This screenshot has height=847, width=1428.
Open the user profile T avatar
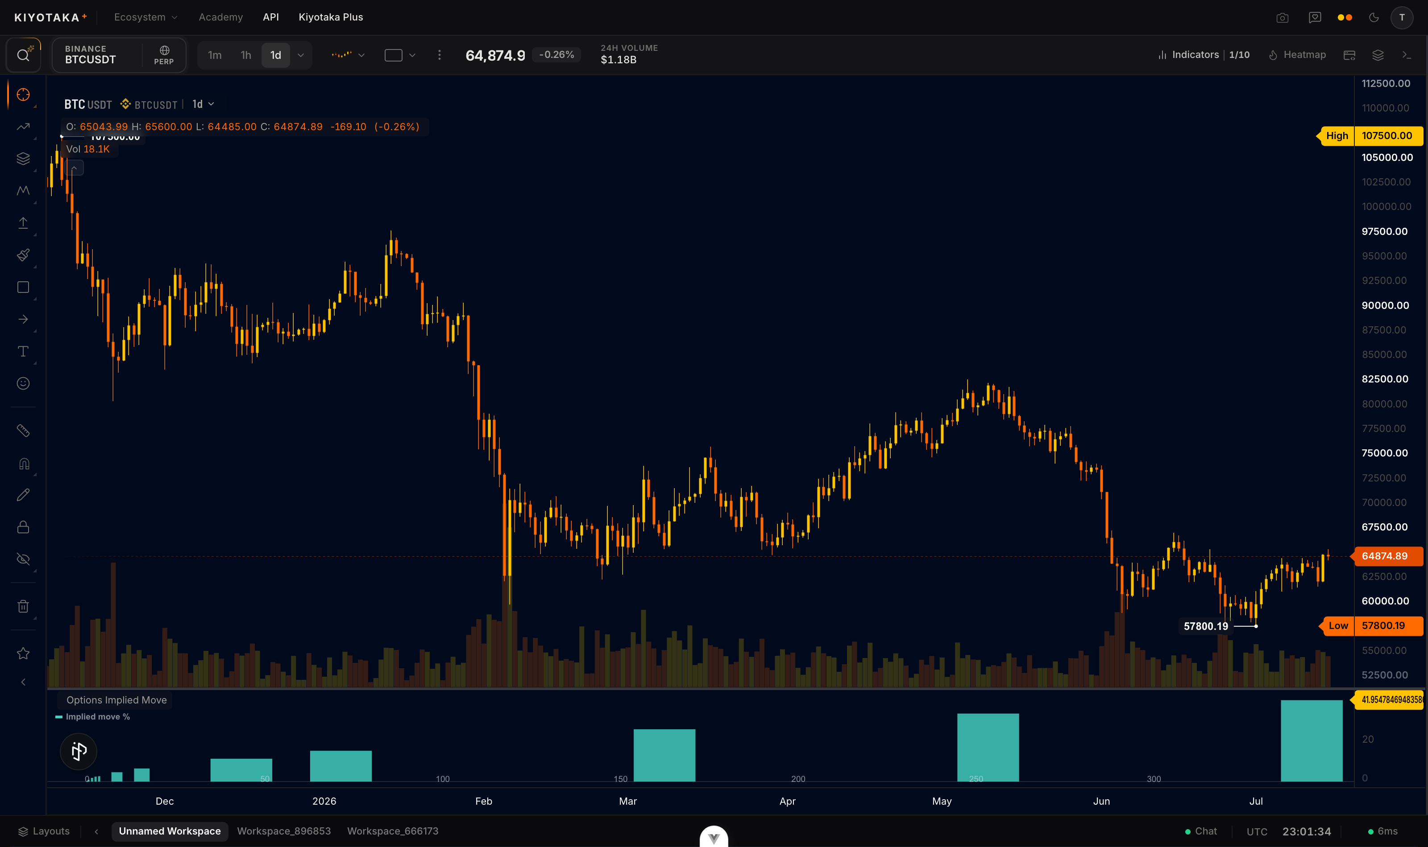click(1402, 17)
